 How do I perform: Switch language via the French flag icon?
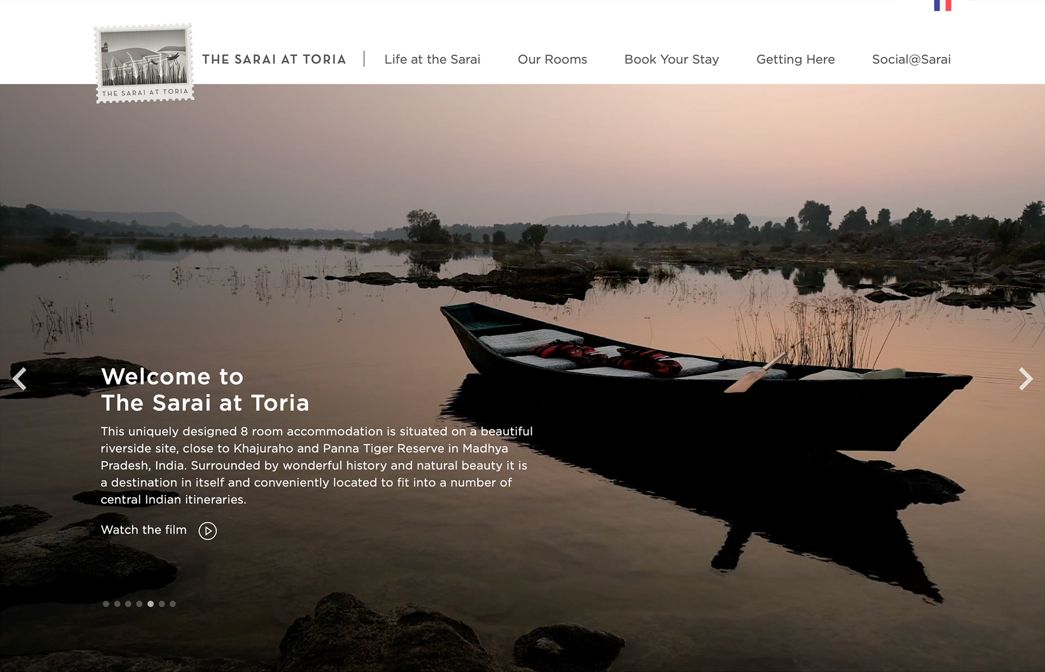click(943, 5)
